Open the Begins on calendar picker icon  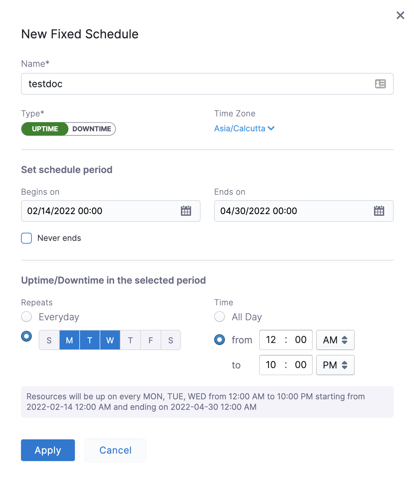(x=186, y=211)
